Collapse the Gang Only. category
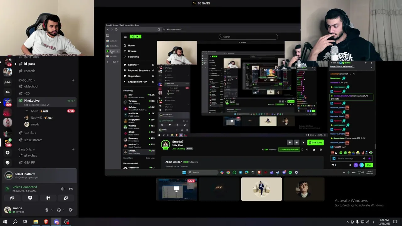This screenshot has width=402, height=226. coord(26,149)
